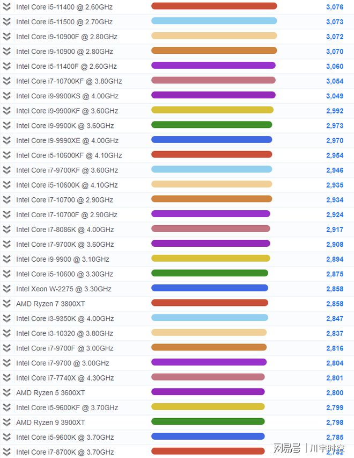This screenshot has height=458, width=354.
Task: Click the 3,076 score value
Action: pos(334,7)
